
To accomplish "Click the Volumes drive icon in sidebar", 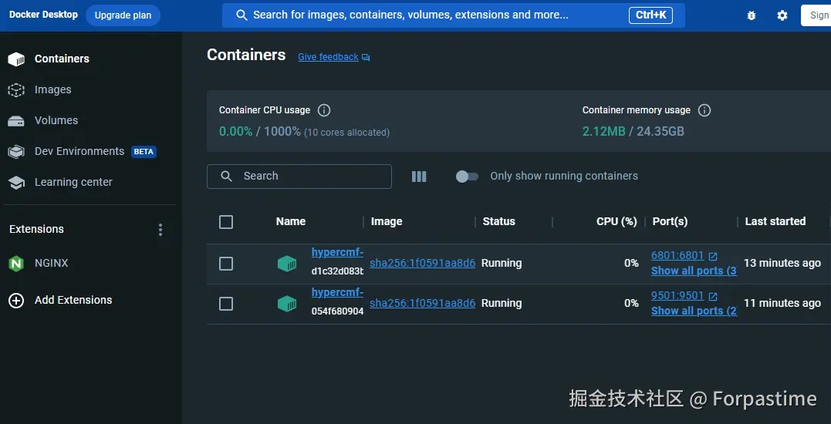I will (16, 121).
